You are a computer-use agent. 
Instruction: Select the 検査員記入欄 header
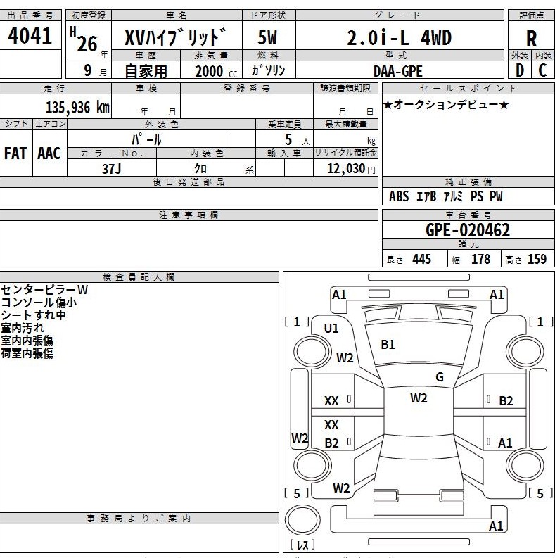(139, 277)
